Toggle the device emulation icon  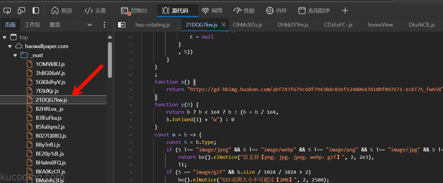(x=21, y=11)
